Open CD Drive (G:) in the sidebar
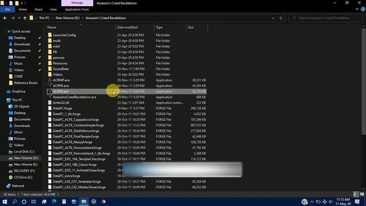This screenshot has height=206, width=366. [x=23, y=177]
